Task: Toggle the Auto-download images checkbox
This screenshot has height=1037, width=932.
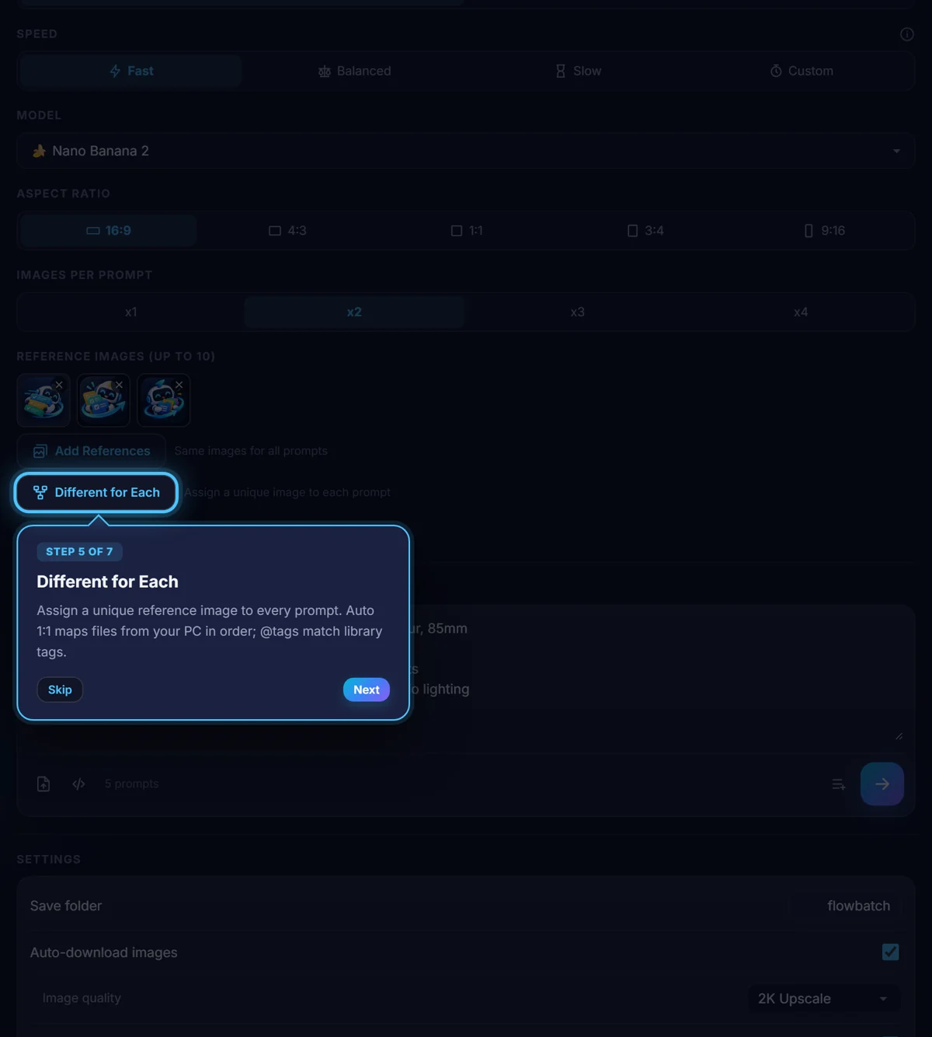Action: tap(891, 952)
